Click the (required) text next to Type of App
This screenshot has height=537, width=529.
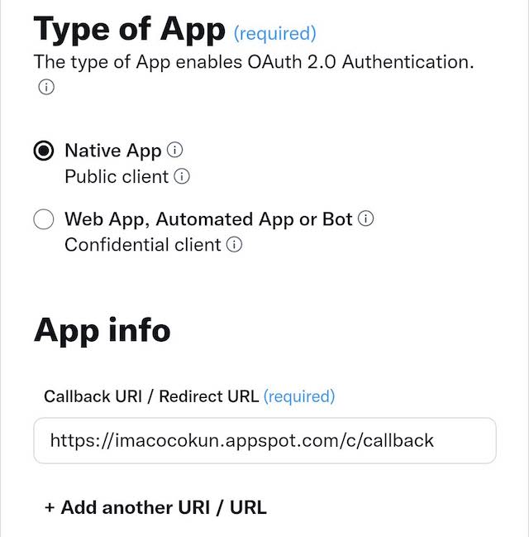click(x=275, y=33)
